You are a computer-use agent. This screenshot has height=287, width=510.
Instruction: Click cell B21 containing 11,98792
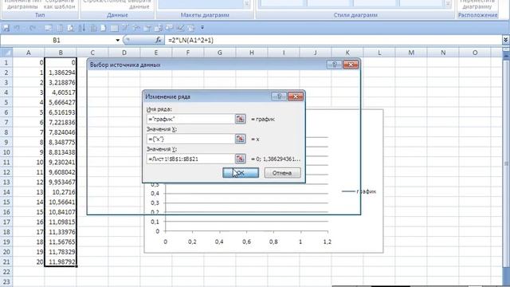[x=61, y=261]
